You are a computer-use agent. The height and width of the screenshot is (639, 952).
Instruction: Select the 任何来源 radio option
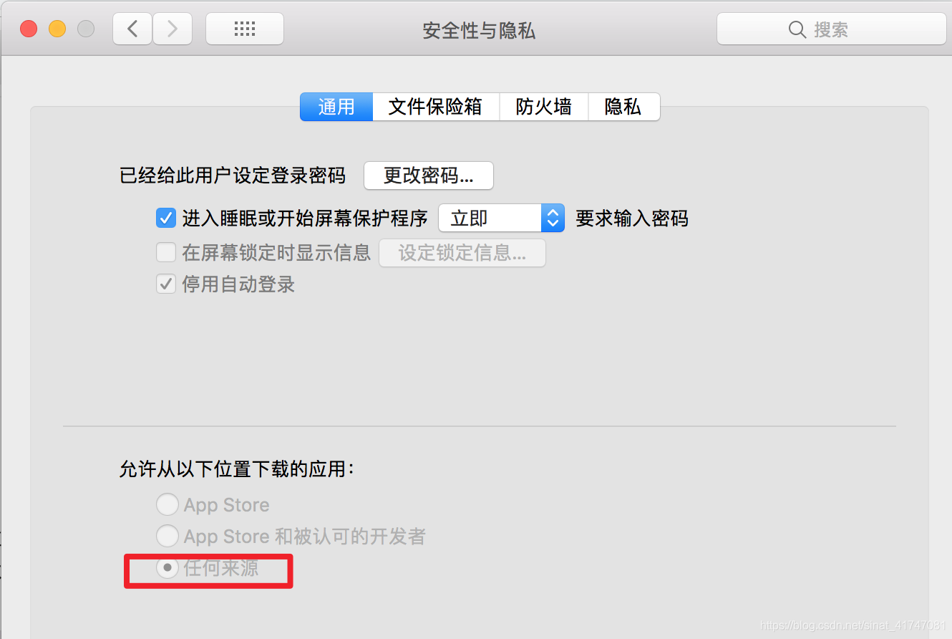(x=167, y=568)
